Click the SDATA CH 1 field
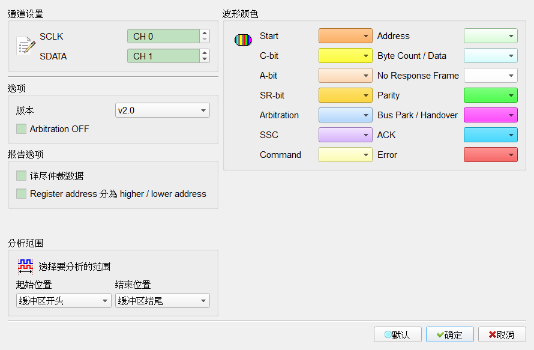Viewport: 534px width, 350px height. click(163, 56)
